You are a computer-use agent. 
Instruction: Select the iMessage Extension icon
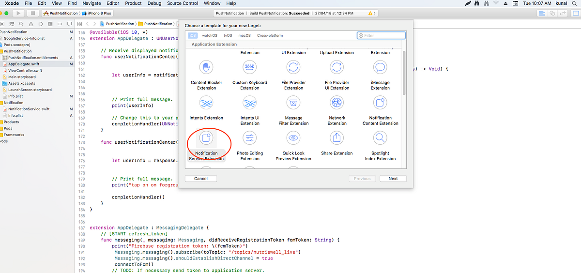380,67
